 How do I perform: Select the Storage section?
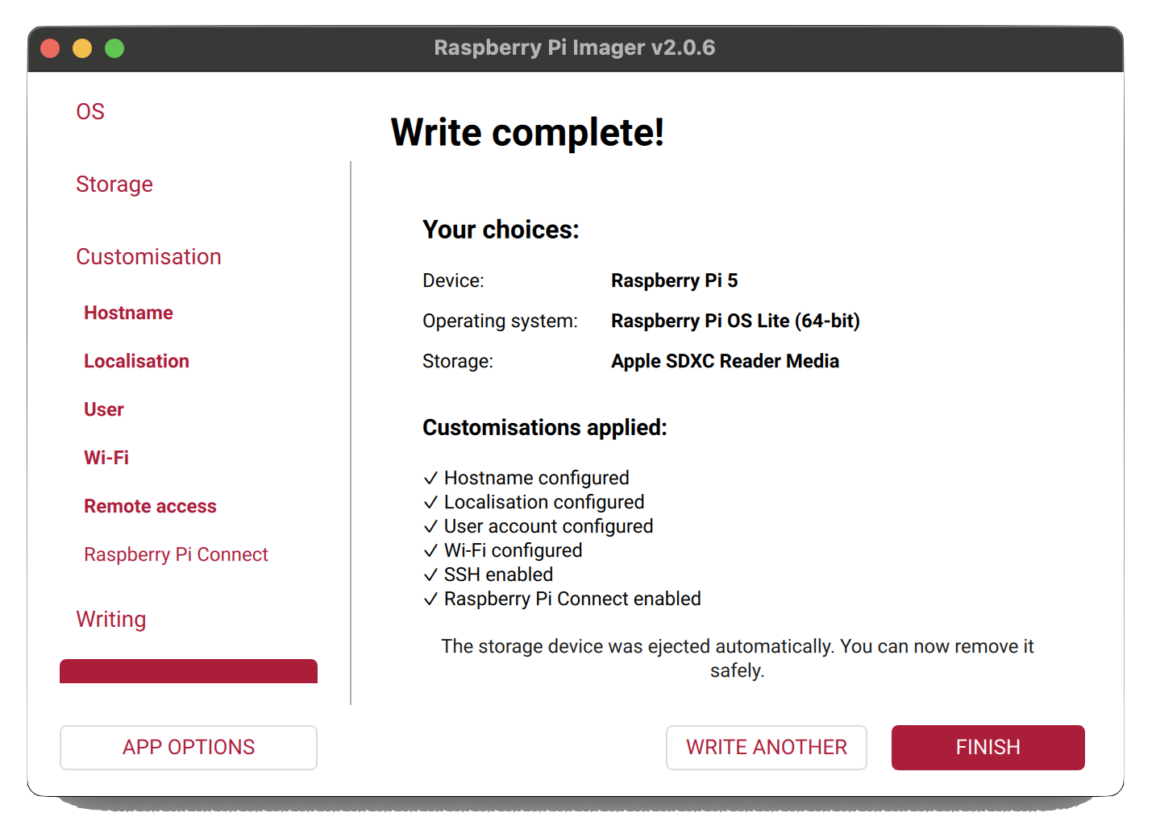click(x=114, y=185)
